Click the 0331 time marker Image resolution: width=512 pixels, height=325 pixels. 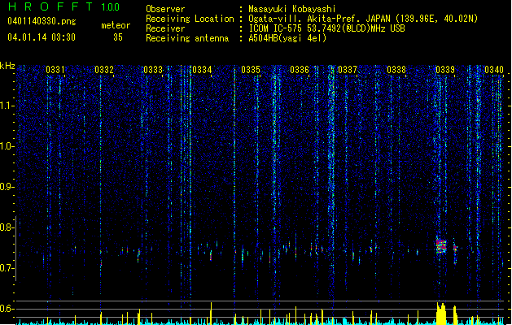[x=55, y=70]
